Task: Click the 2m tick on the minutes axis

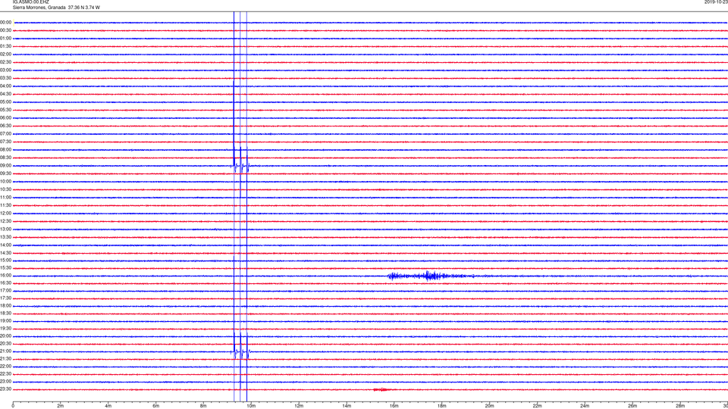Action: tap(61, 406)
